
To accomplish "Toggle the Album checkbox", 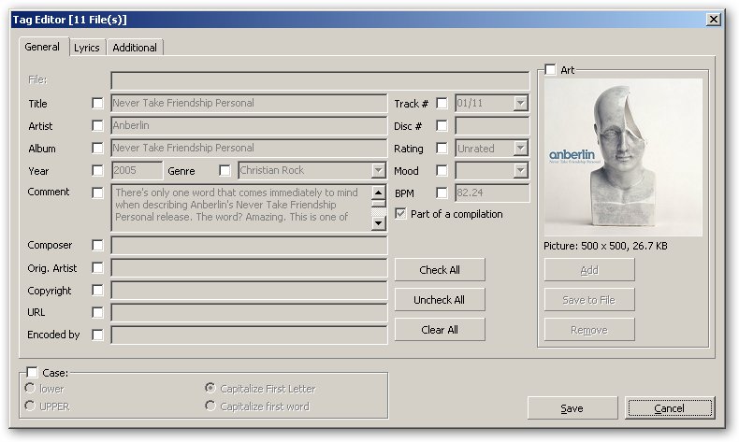I will click(97, 149).
